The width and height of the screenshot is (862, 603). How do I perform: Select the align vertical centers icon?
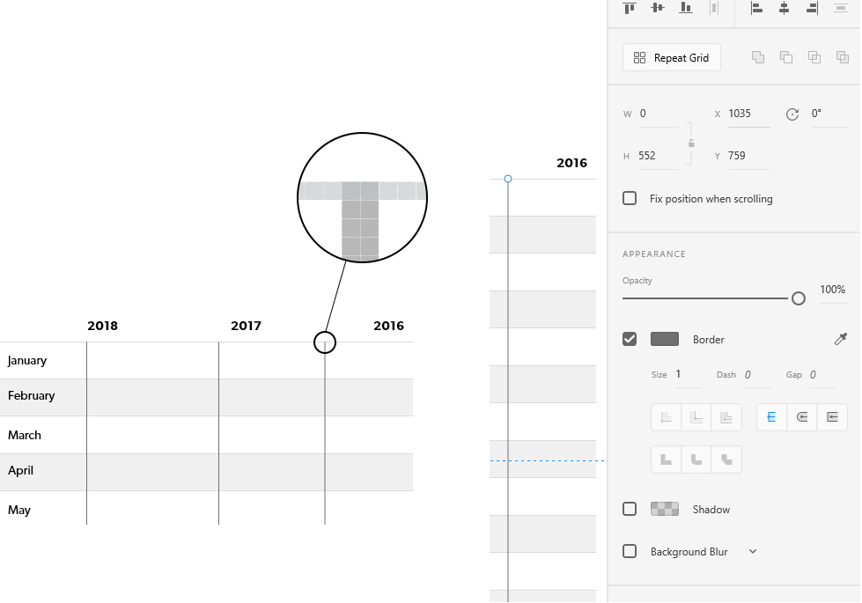click(x=657, y=7)
